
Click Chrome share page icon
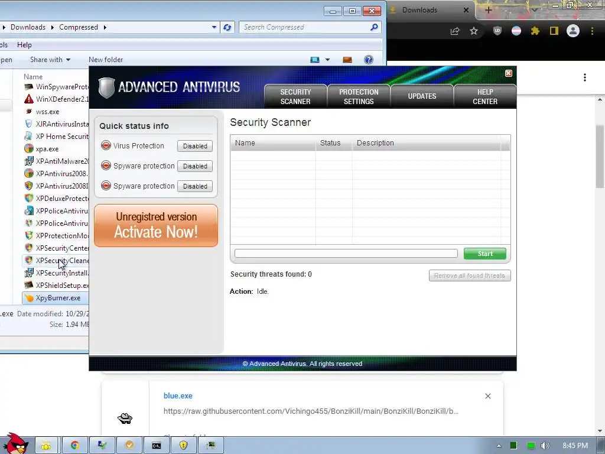[455, 31]
